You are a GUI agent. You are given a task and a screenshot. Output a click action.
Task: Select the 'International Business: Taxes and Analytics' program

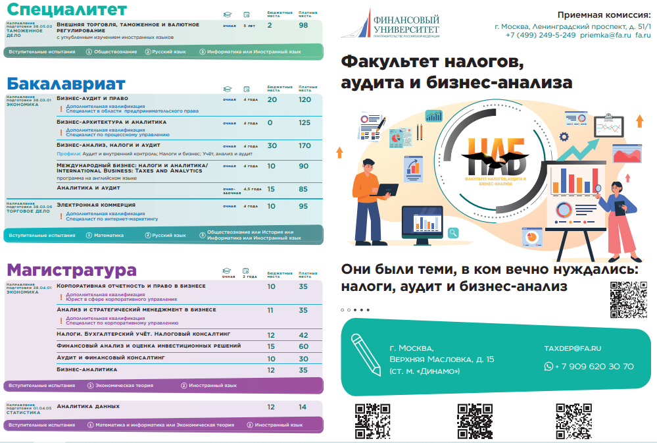(x=129, y=170)
